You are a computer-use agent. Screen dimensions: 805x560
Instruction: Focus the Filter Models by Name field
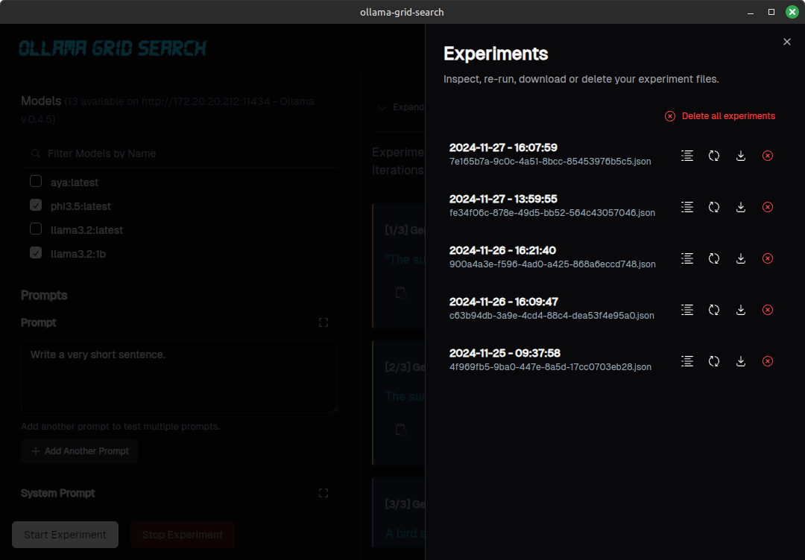coord(179,153)
